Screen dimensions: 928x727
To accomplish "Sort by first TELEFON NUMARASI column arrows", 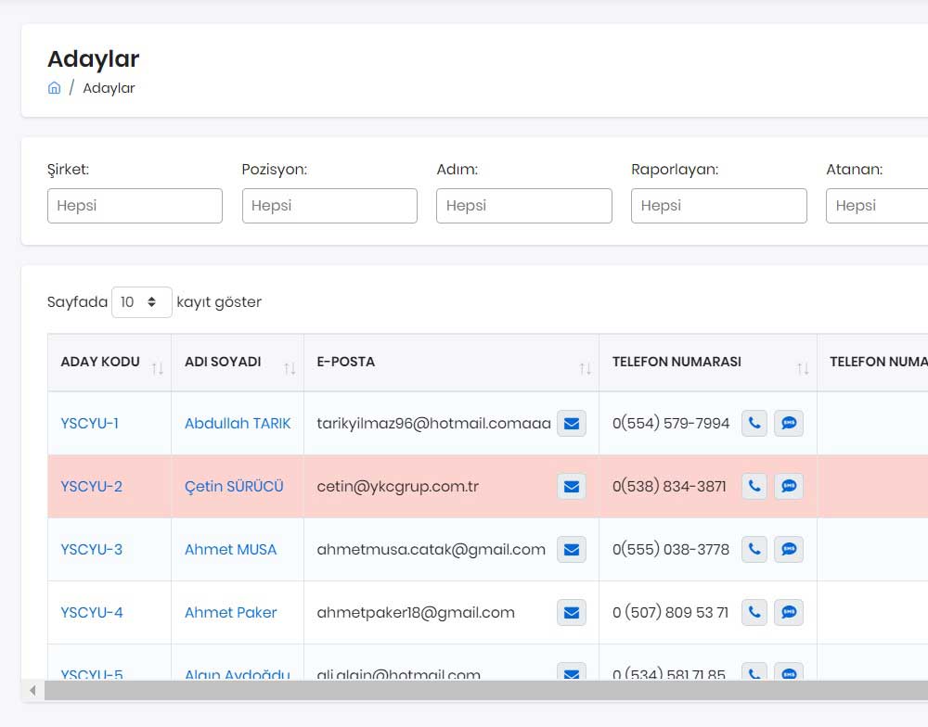I will coord(803,368).
